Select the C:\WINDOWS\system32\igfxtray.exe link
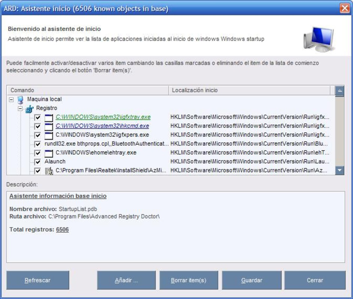This screenshot has height=299, width=353. pos(103,117)
